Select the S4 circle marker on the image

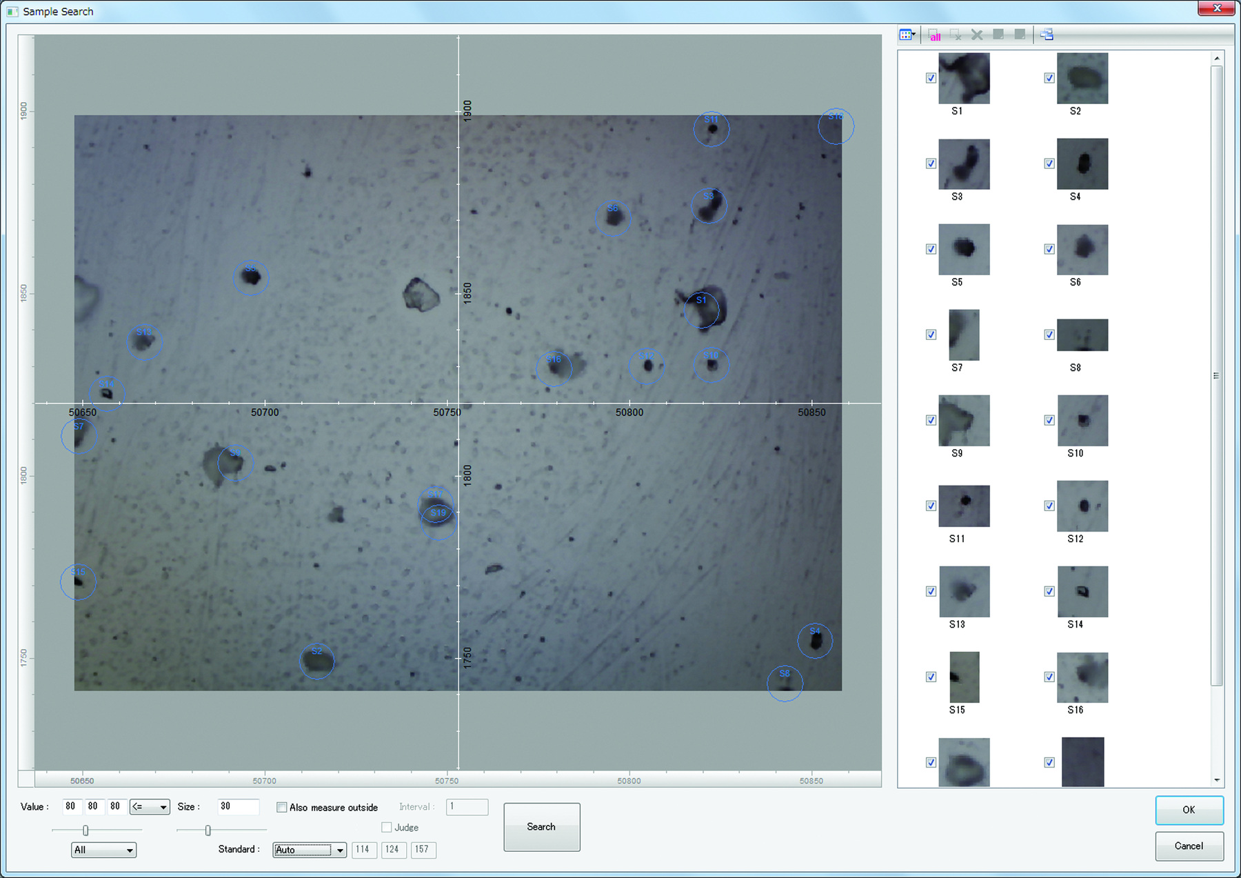[x=815, y=641]
